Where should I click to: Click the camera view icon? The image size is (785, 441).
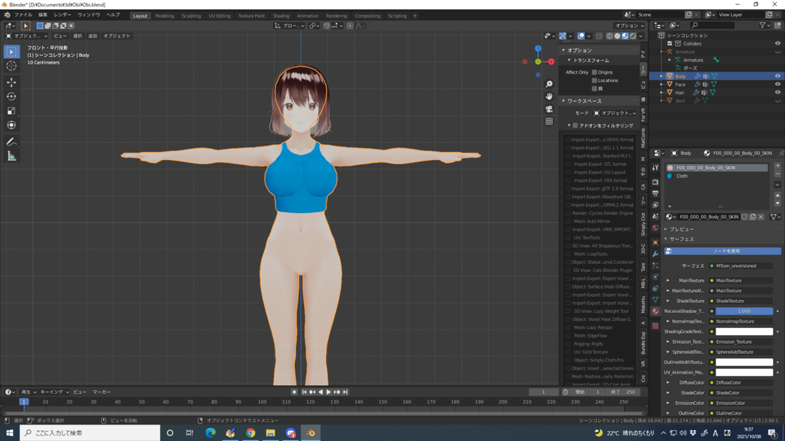tap(549, 108)
